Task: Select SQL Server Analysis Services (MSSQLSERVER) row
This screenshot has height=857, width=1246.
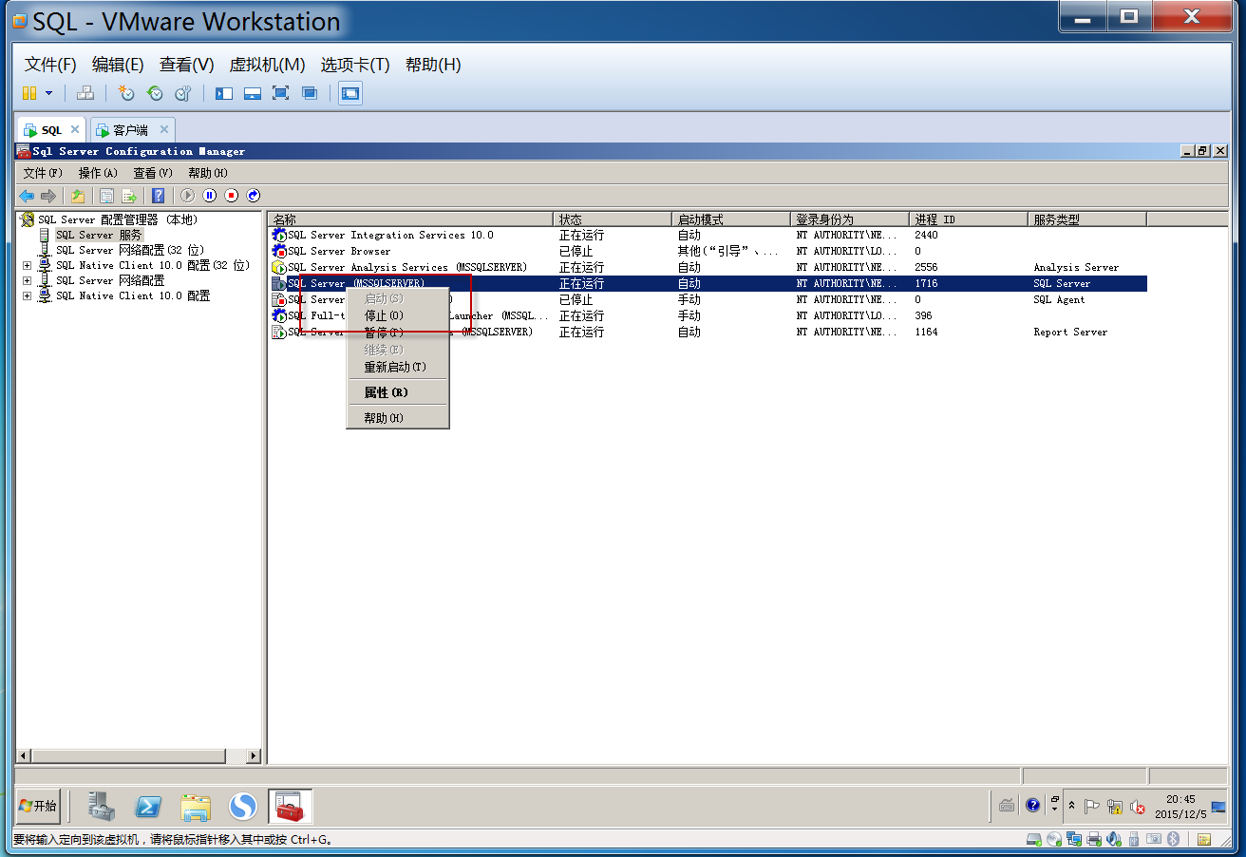Action: tap(708, 267)
